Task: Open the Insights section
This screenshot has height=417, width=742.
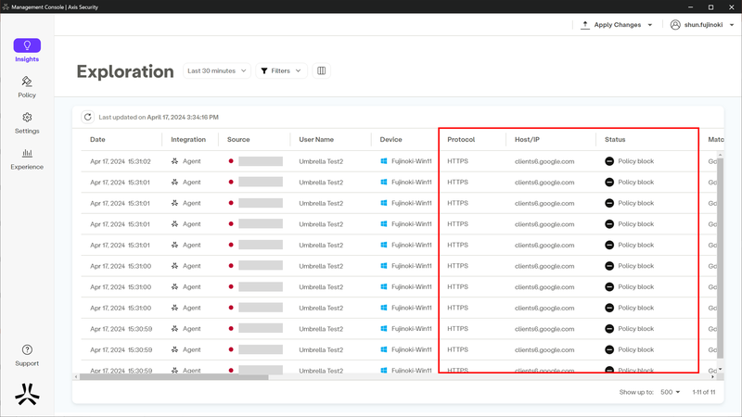Action: point(27,51)
